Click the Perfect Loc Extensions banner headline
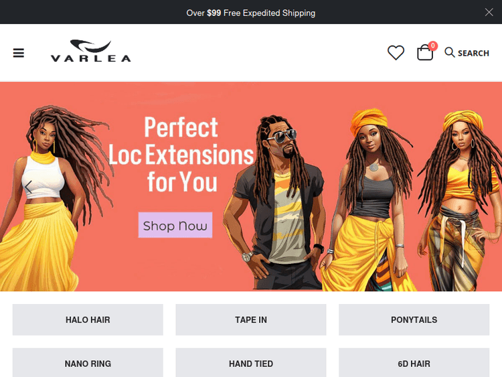This screenshot has height=377, width=502. point(181,155)
